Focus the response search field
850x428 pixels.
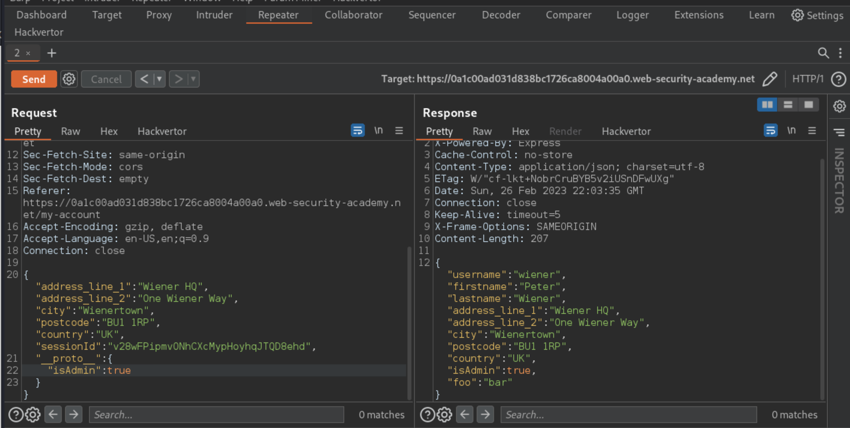click(629, 414)
